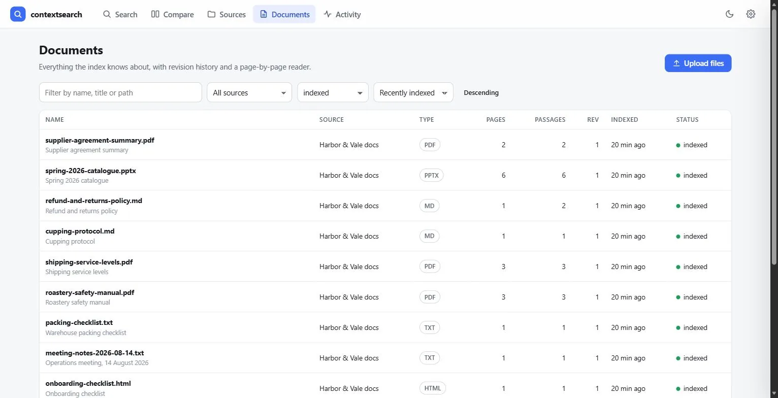
Task: Open the indexed status filter dropdown
Action: 333,92
